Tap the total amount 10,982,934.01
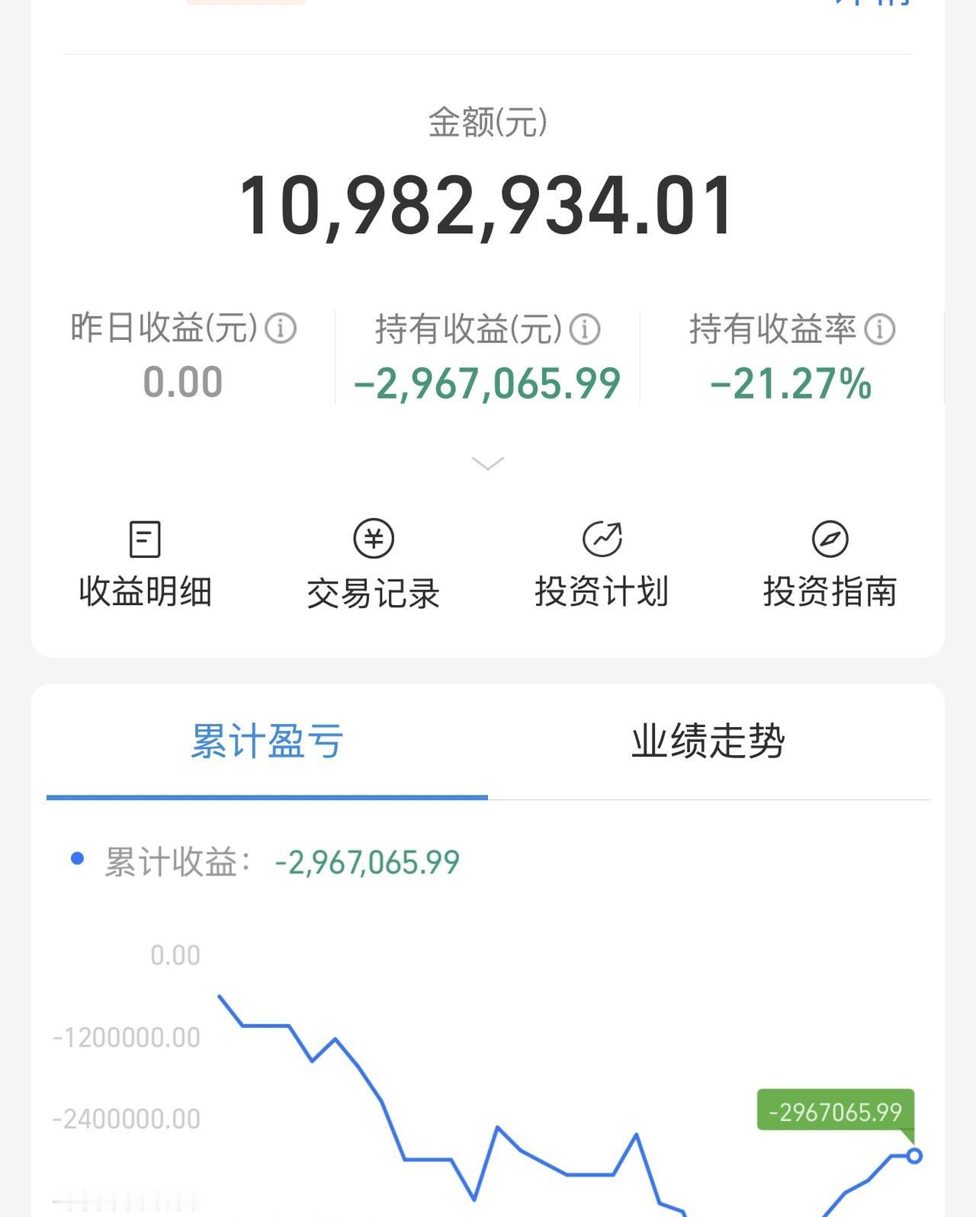 pos(486,206)
